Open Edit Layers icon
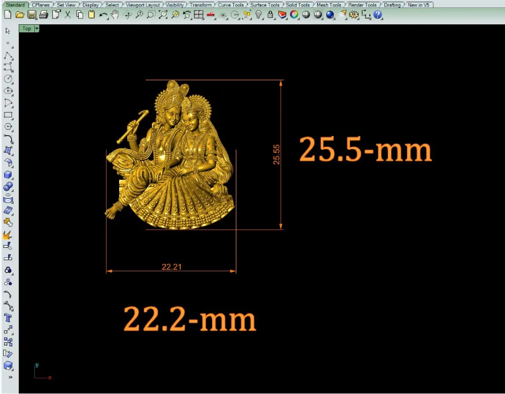Image resolution: width=505 pixels, height=394 pixels. click(x=282, y=15)
